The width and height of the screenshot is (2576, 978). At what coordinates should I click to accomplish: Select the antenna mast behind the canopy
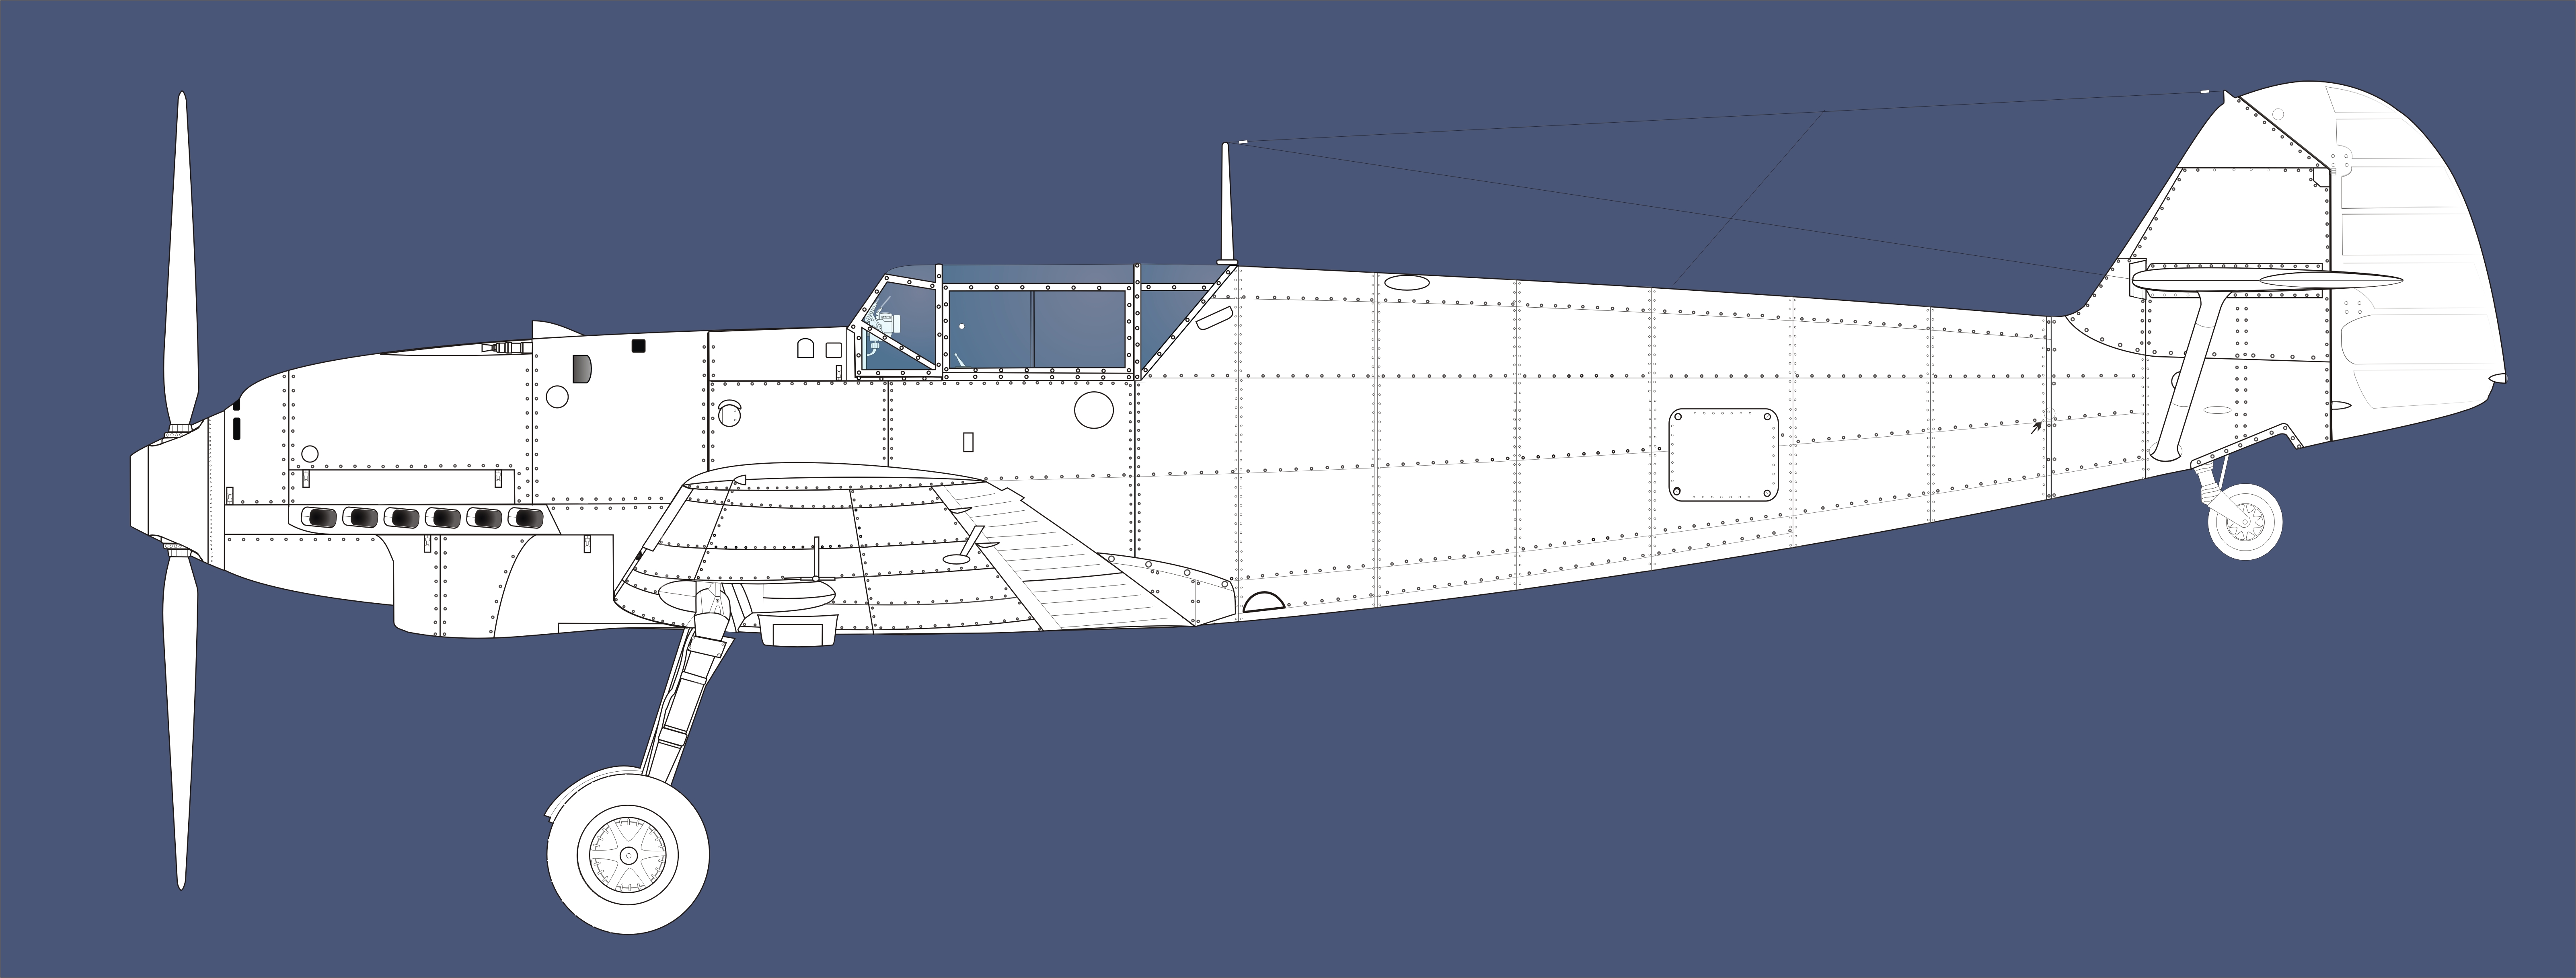click(x=1226, y=203)
